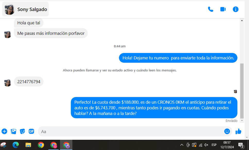Start a video call from the header

(223, 9)
